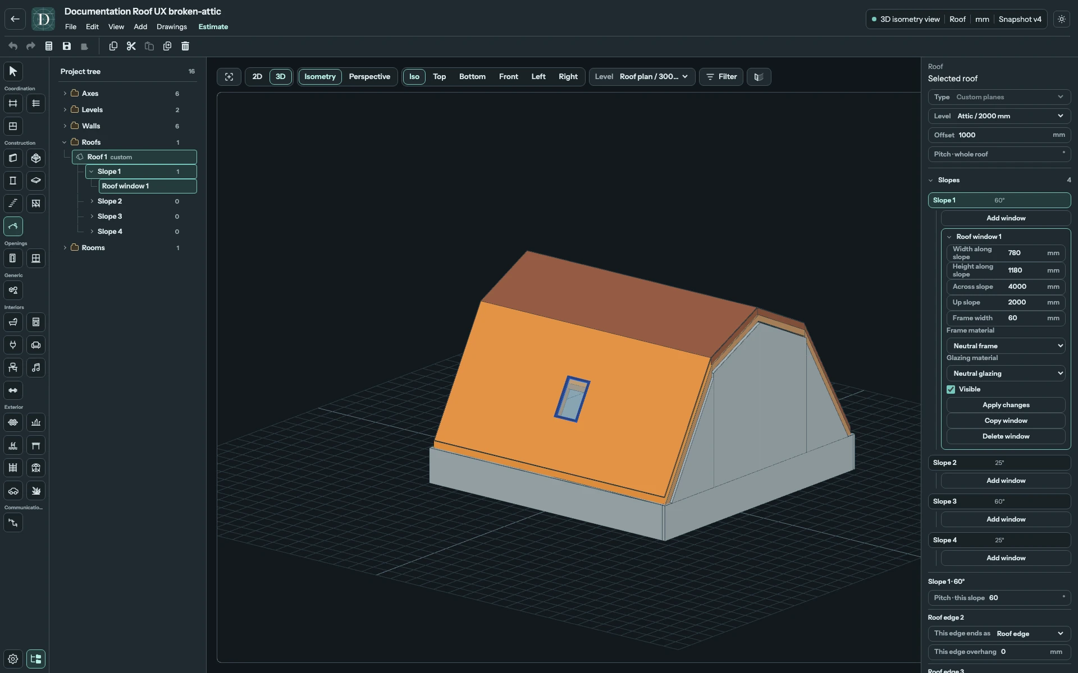Image resolution: width=1078 pixels, height=673 pixels.
Task: Open the Level Roof plan dropdown
Action: (x=642, y=77)
